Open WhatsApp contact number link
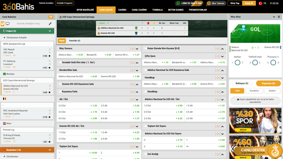 pyautogui.click(x=189, y=3)
